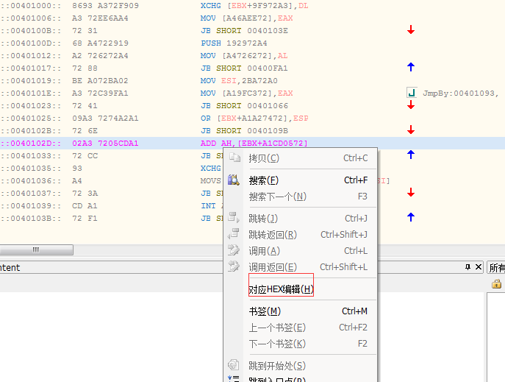Click instruction PUSH 192972A4
The image size is (505, 382).
pos(234,43)
